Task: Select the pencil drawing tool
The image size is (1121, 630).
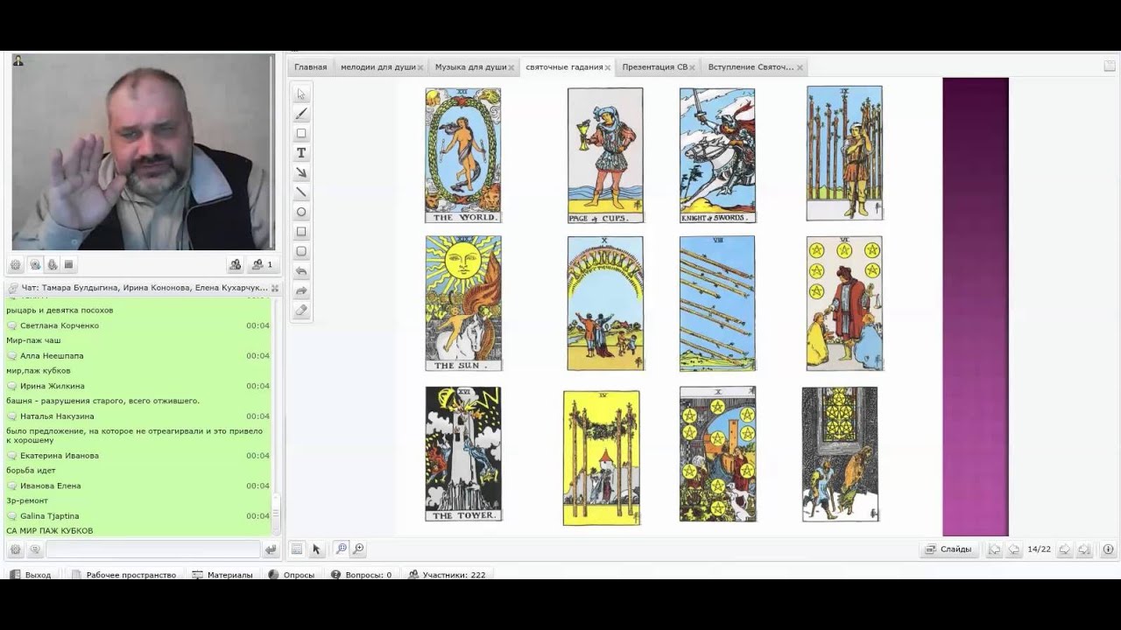Action: [301, 114]
